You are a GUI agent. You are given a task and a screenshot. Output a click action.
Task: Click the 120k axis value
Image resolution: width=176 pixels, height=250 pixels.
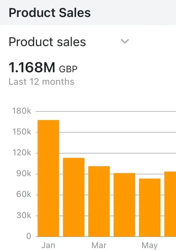[22, 153]
